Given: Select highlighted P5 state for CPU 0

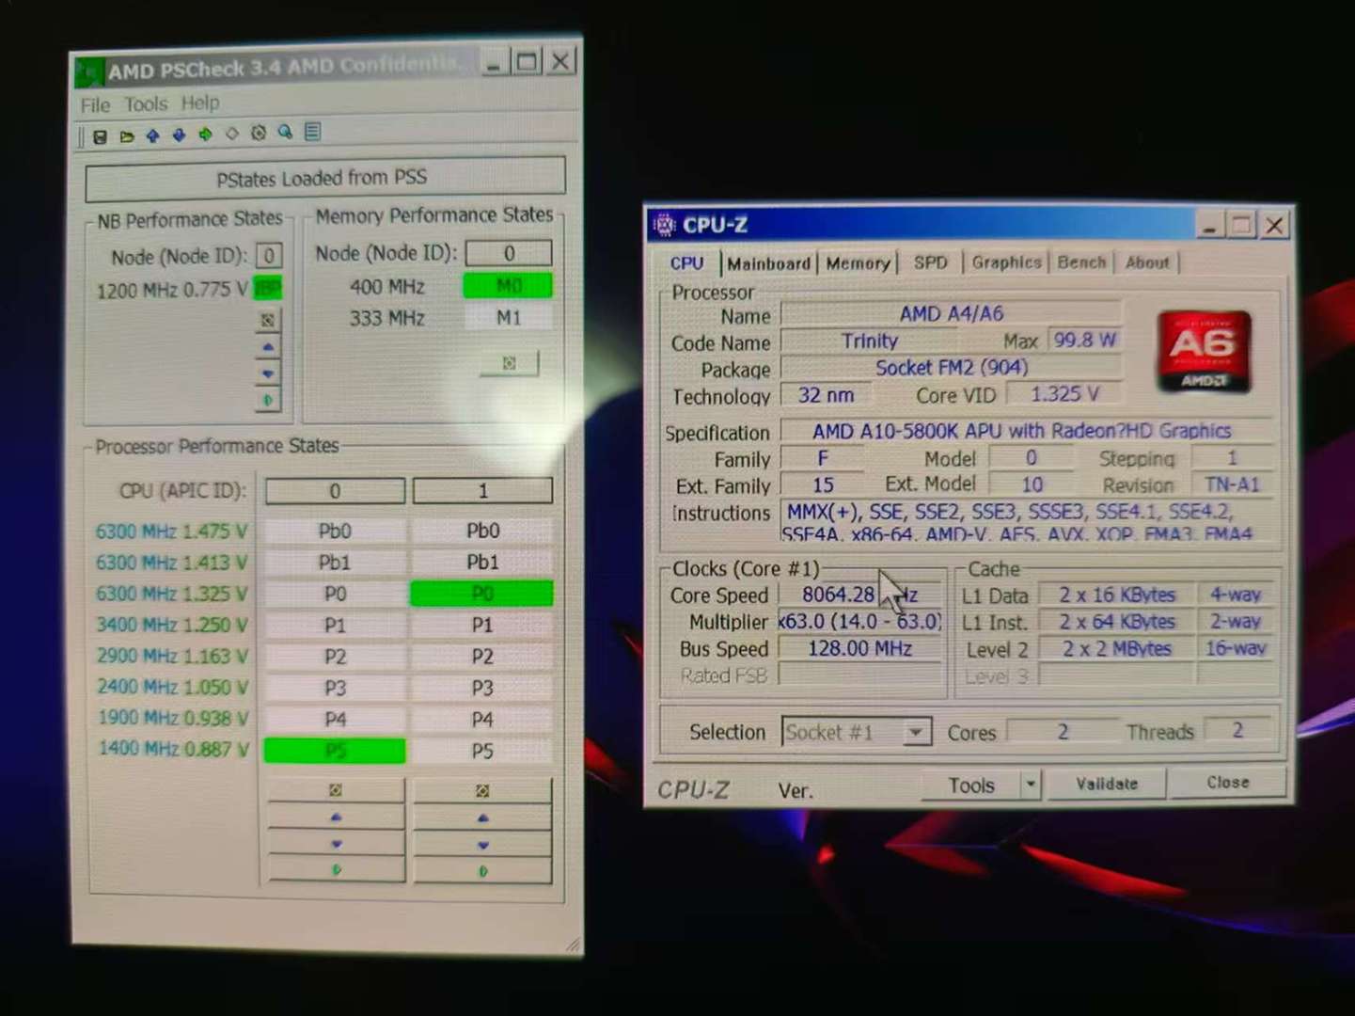Looking at the screenshot, I should coord(335,751).
